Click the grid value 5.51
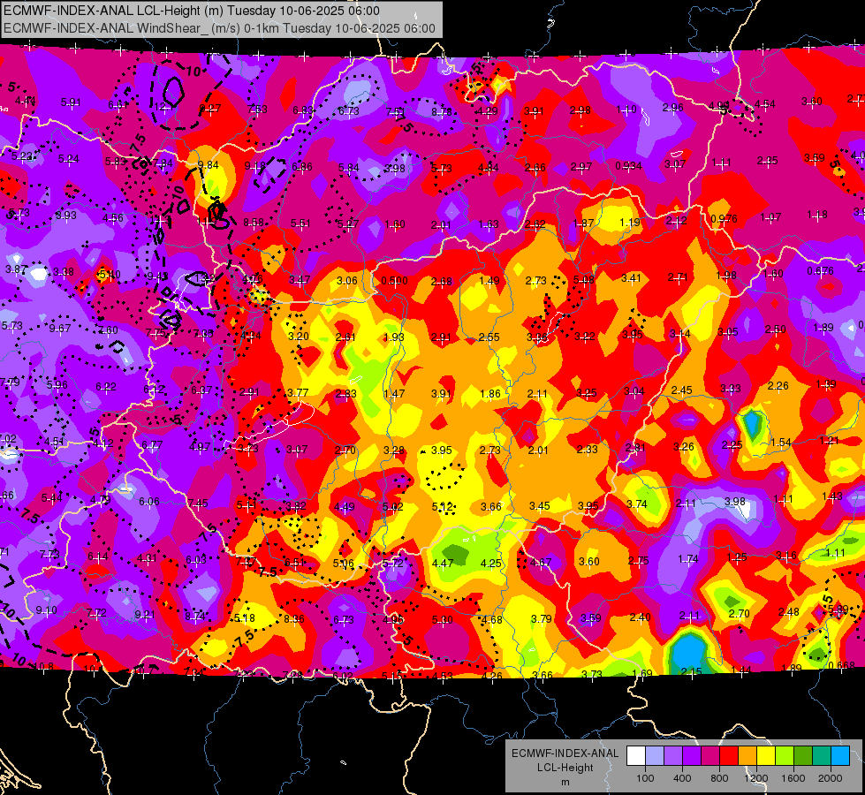 [300, 223]
